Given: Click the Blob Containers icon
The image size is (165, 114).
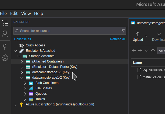Looking at the screenshot, I should 31,83.
